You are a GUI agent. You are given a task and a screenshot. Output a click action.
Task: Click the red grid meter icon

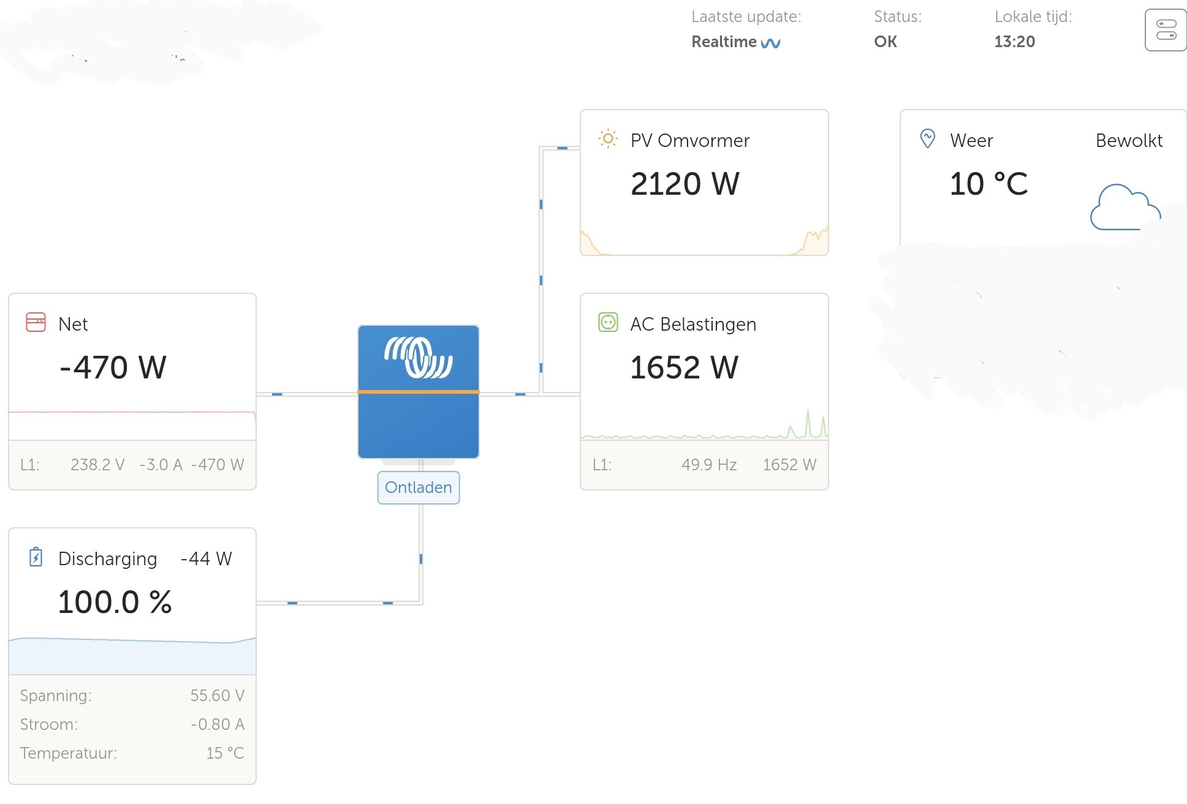[x=36, y=322]
